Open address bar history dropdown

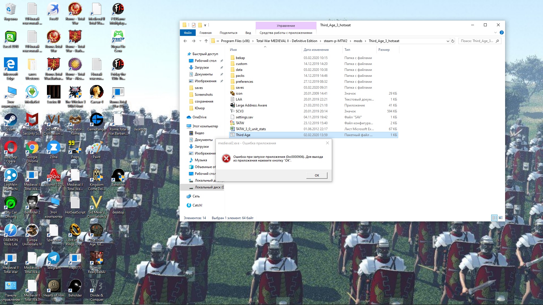click(448, 41)
